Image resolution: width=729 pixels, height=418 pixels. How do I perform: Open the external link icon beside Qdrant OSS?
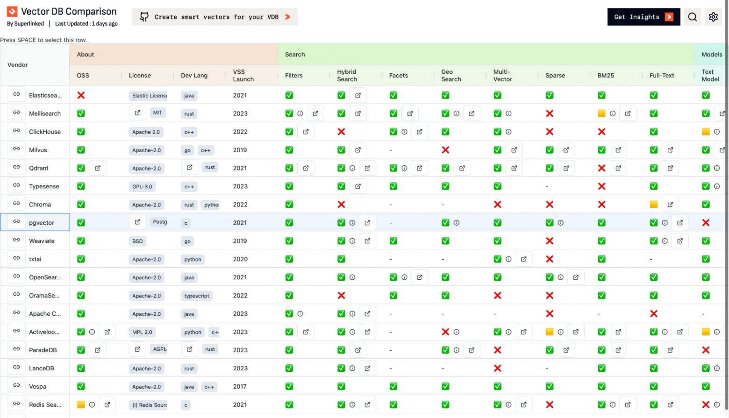click(x=98, y=168)
